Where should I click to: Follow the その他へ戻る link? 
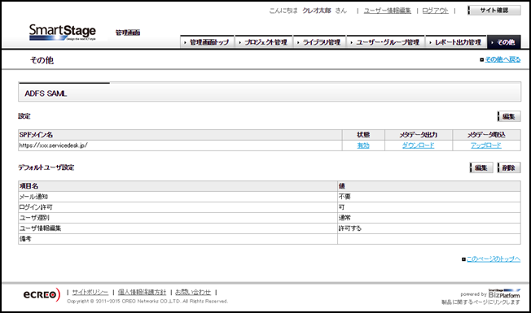(502, 60)
